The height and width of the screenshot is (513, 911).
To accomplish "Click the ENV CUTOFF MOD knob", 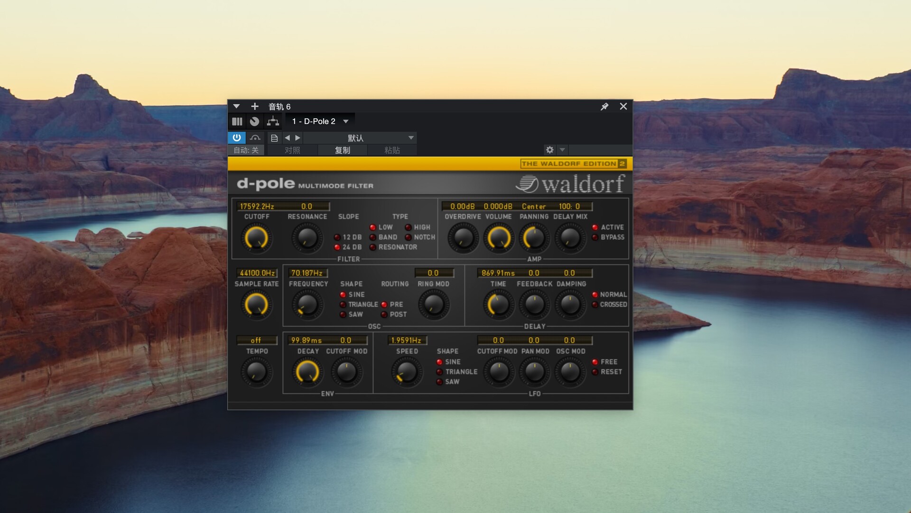I will (346, 372).
